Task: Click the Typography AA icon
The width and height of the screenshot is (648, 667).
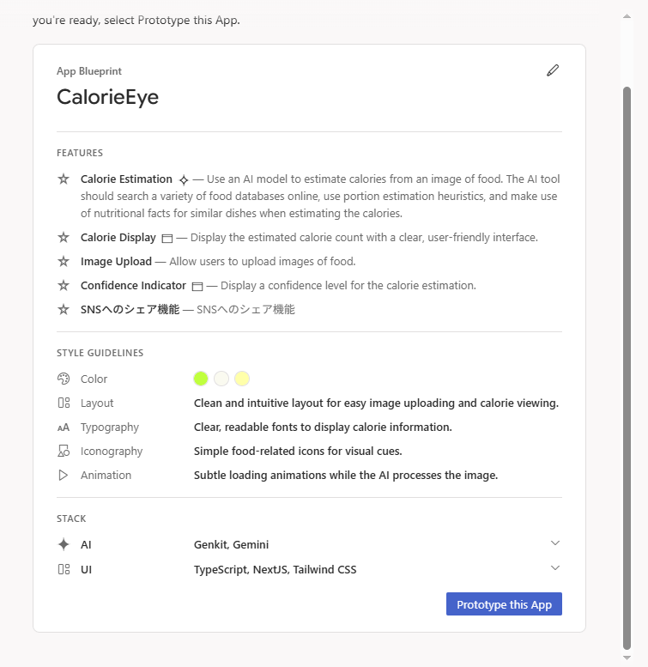Action: tap(64, 427)
